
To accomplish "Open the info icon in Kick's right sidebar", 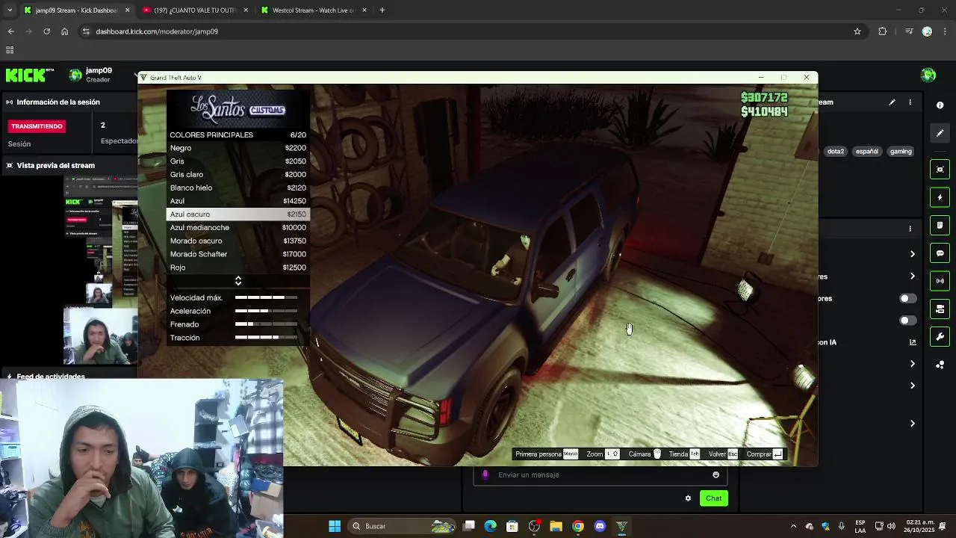I will 940,105.
